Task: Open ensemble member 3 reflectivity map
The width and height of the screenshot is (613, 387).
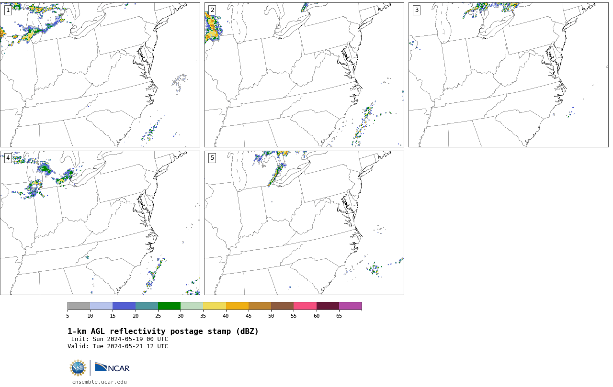Action: pos(508,75)
